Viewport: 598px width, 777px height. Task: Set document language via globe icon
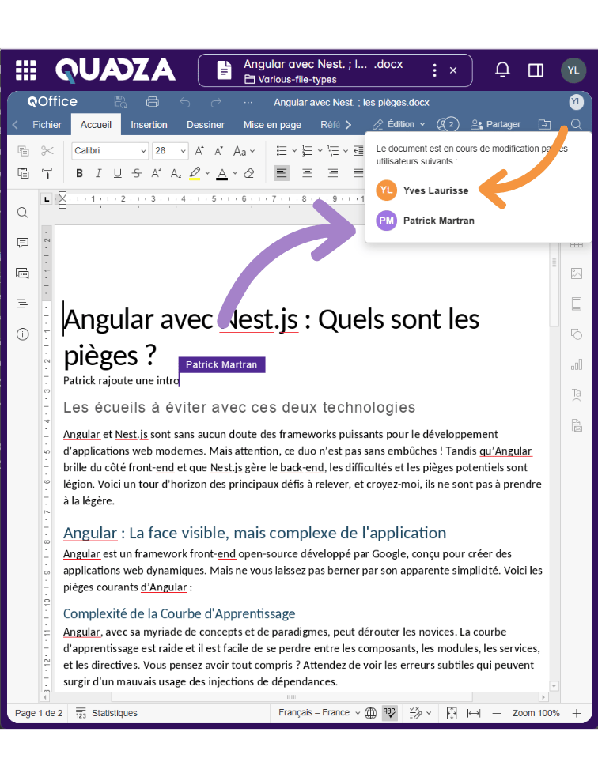(370, 713)
